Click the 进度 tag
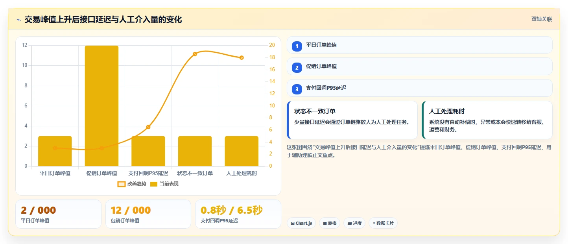 pyautogui.click(x=354, y=223)
